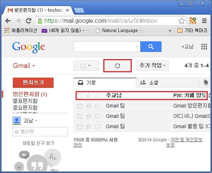This screenshot has height=173, width=212.
Task: Expand the 교남 chat status dropdown
Action: pos(36,121)
